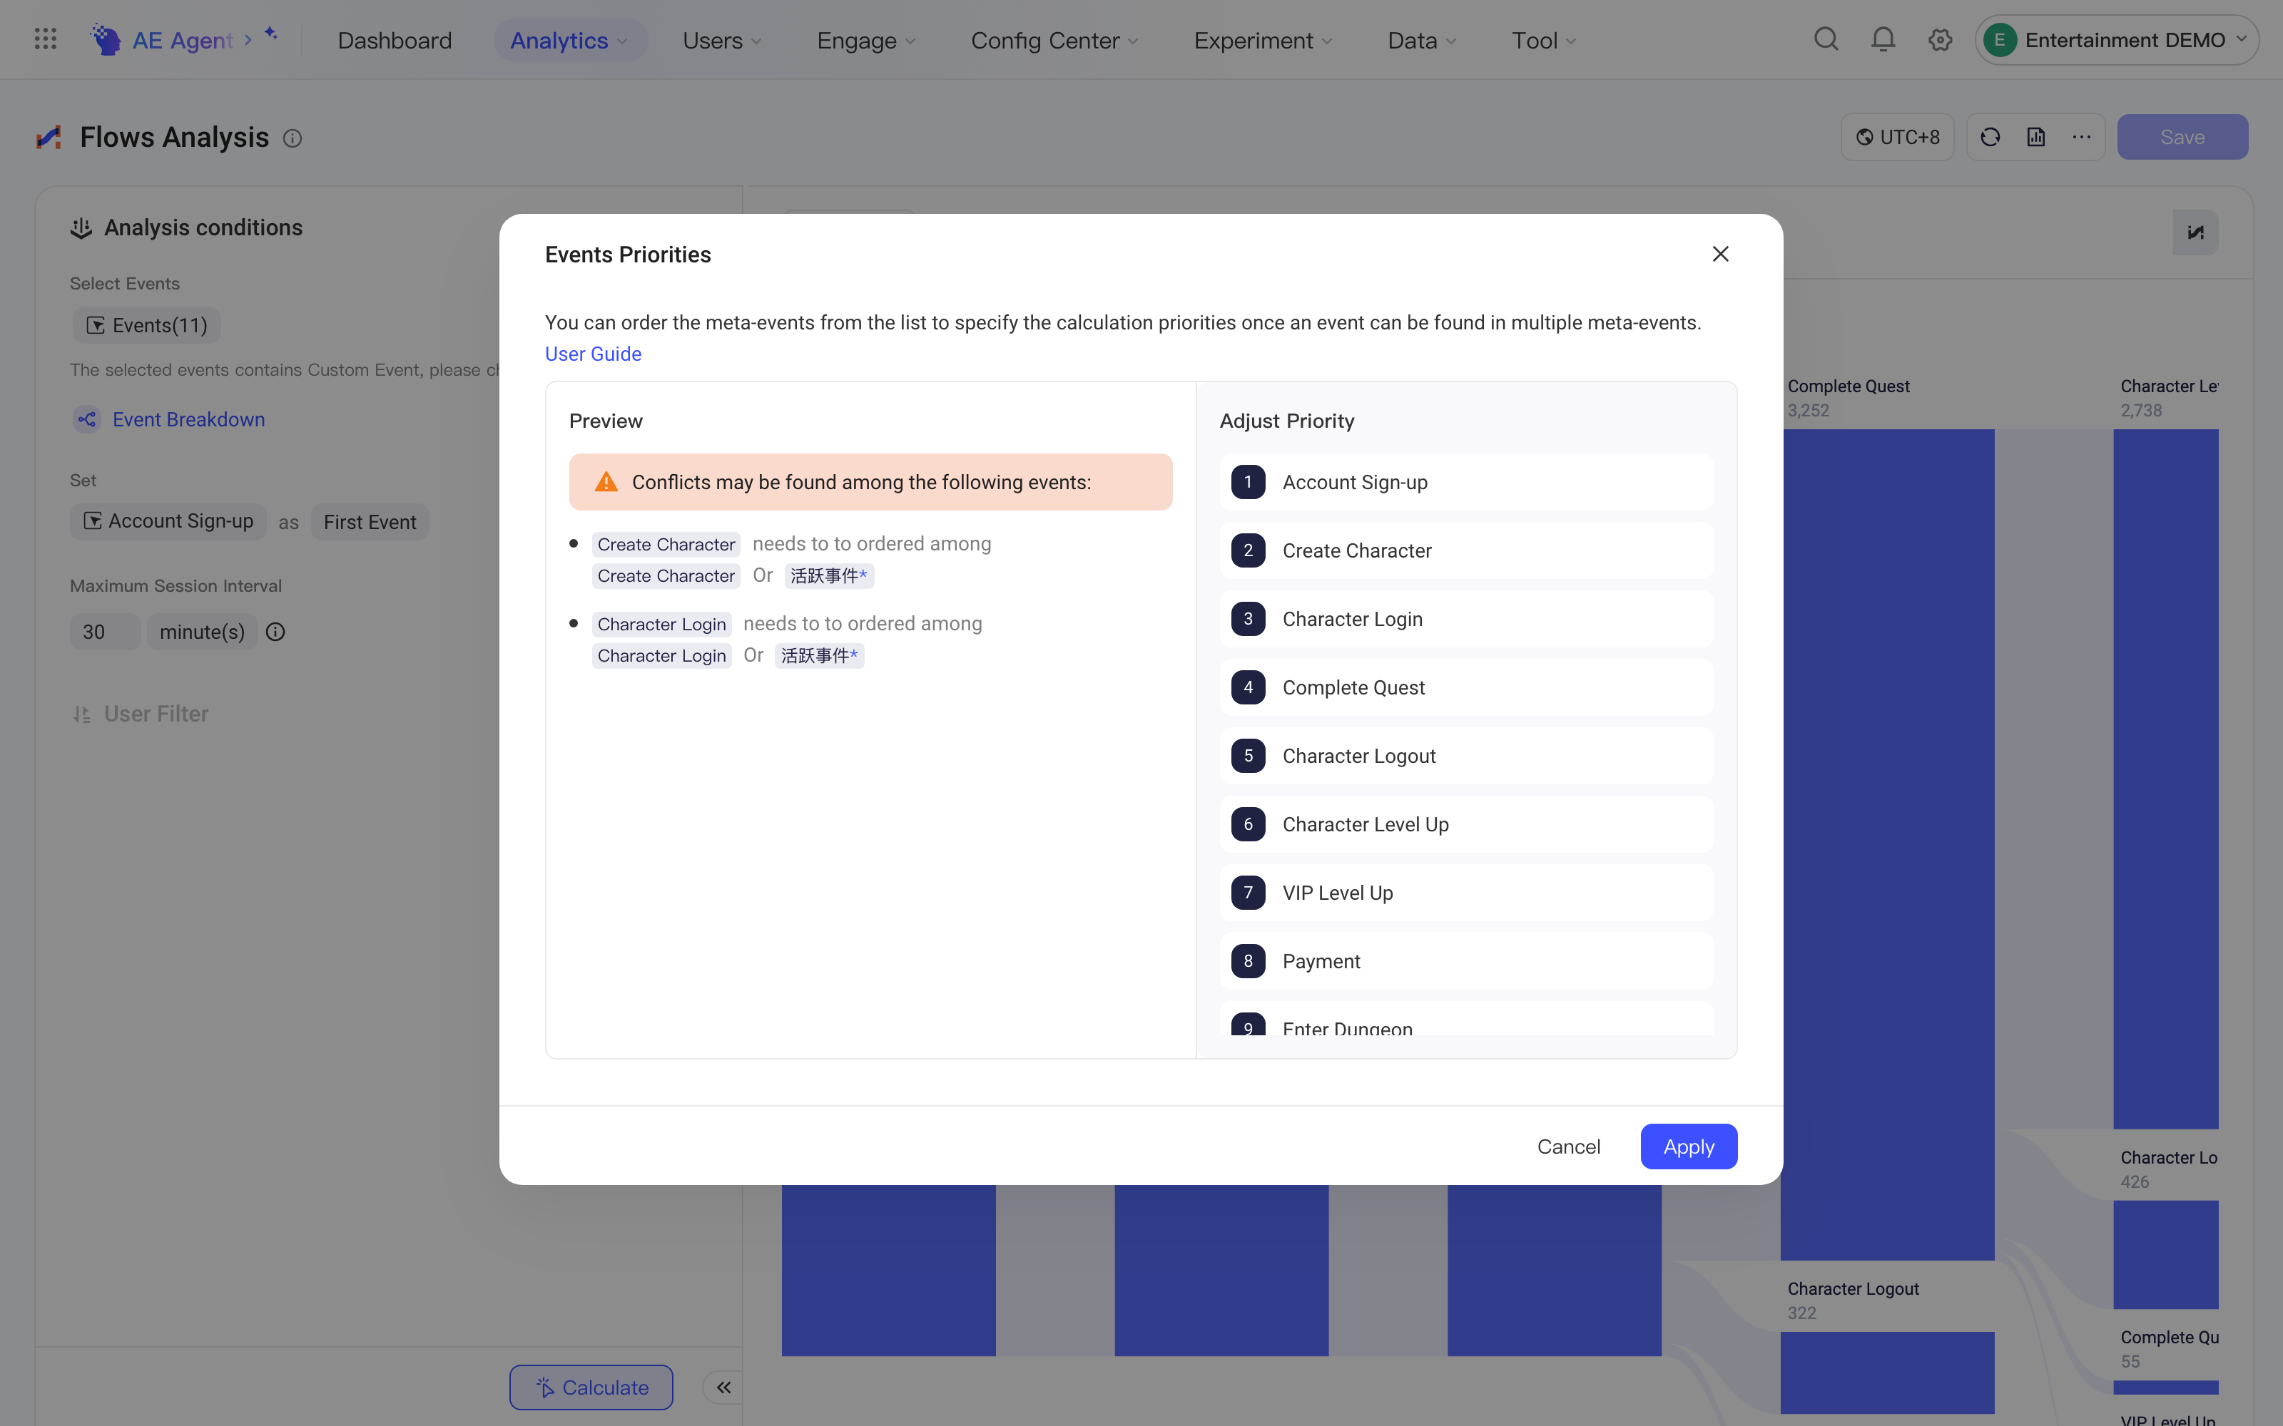Click the refresh icon beside UTC+8
The height and width of the screenshot is (1426, 2283).
pos(1990,137)
